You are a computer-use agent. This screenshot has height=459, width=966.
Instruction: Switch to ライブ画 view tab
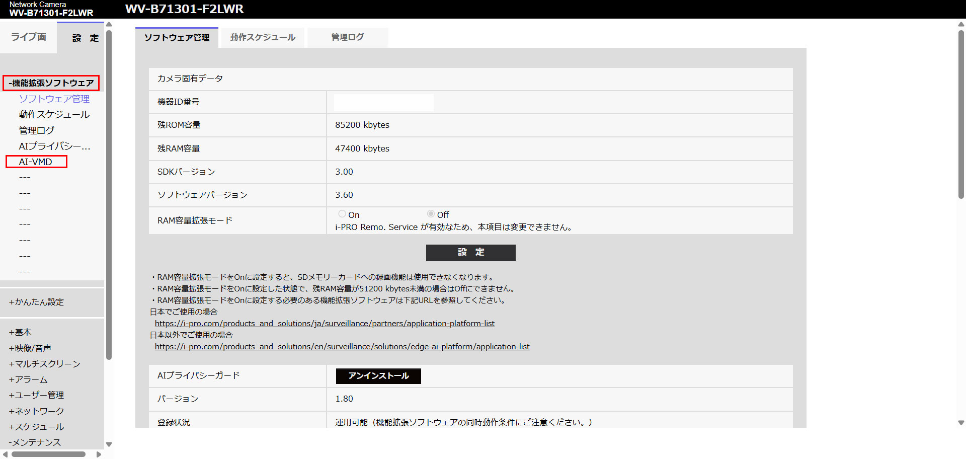pyautogui.click(x=28, y=37)
